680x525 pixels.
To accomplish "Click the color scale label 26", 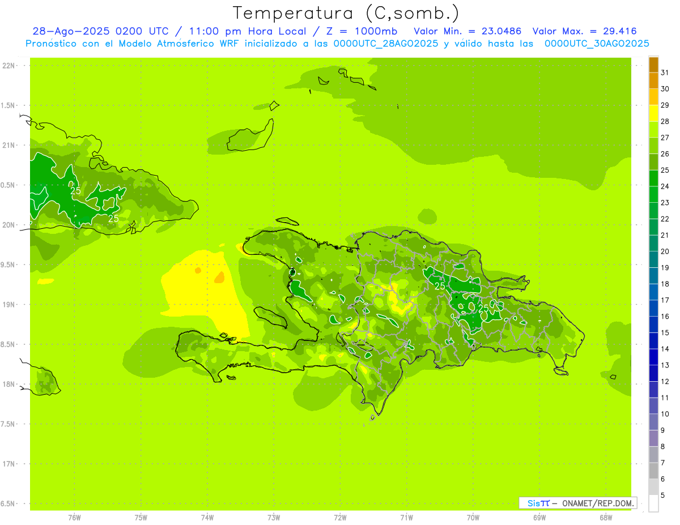I will coord(665,154).
